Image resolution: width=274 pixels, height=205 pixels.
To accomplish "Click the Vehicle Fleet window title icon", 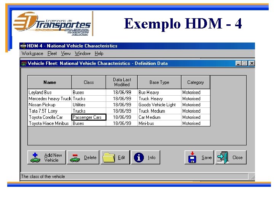I will (24, 63).
